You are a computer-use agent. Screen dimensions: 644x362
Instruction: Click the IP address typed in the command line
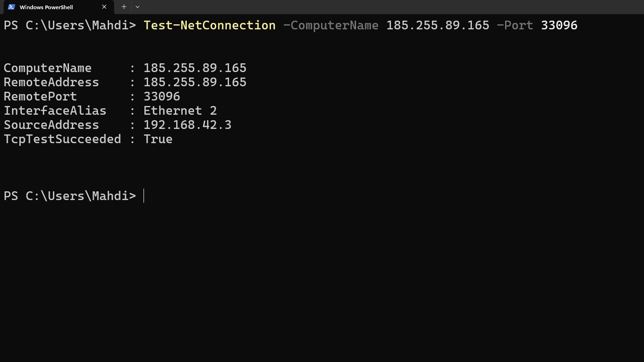click(x=437, y=25)
